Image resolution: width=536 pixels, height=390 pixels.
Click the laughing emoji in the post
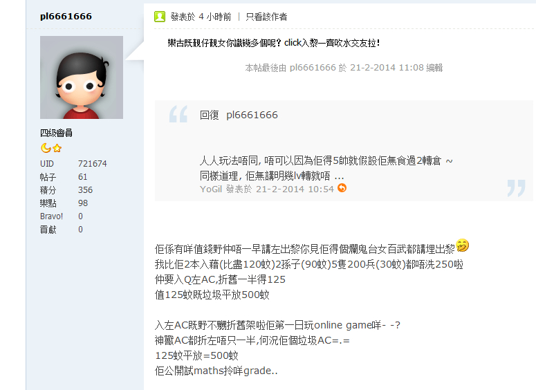[x=463, y=245]
